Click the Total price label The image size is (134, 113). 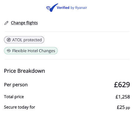tap(14, 97)
